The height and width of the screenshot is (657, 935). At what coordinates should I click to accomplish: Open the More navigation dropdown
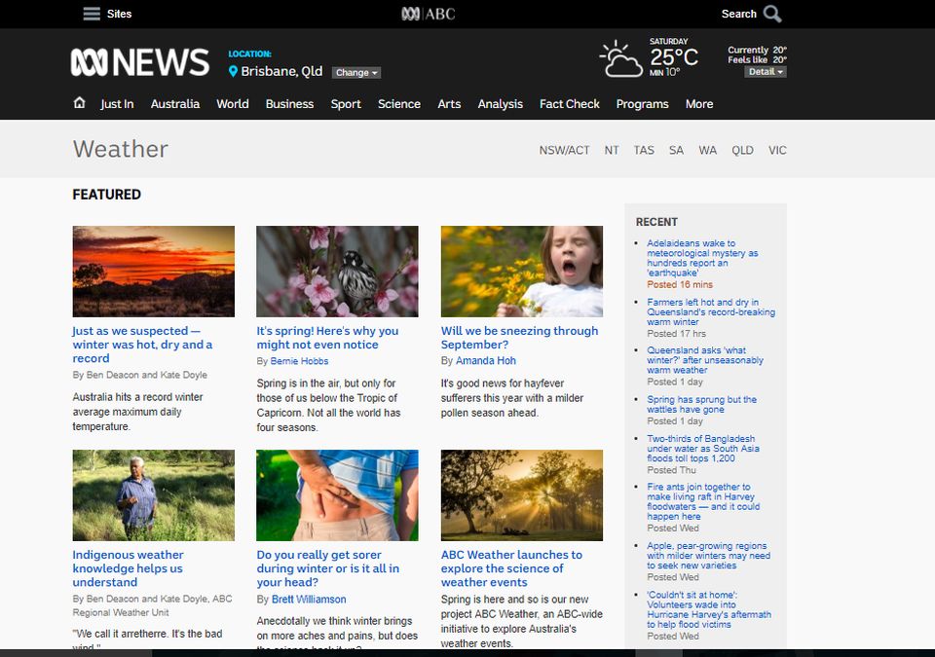pos(699,103)
